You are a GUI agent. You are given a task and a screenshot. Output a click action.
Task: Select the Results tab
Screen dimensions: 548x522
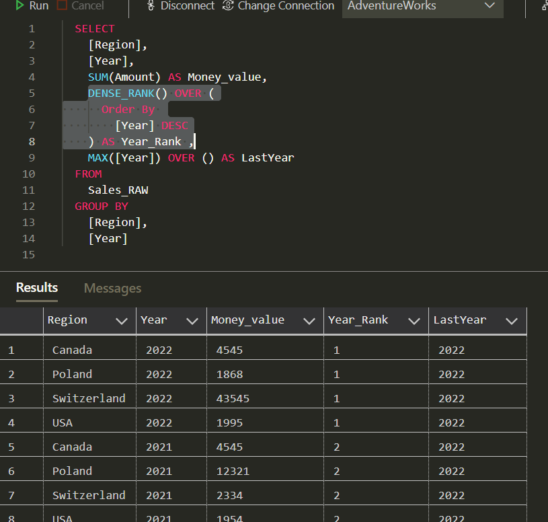click(x=36, y=288)
